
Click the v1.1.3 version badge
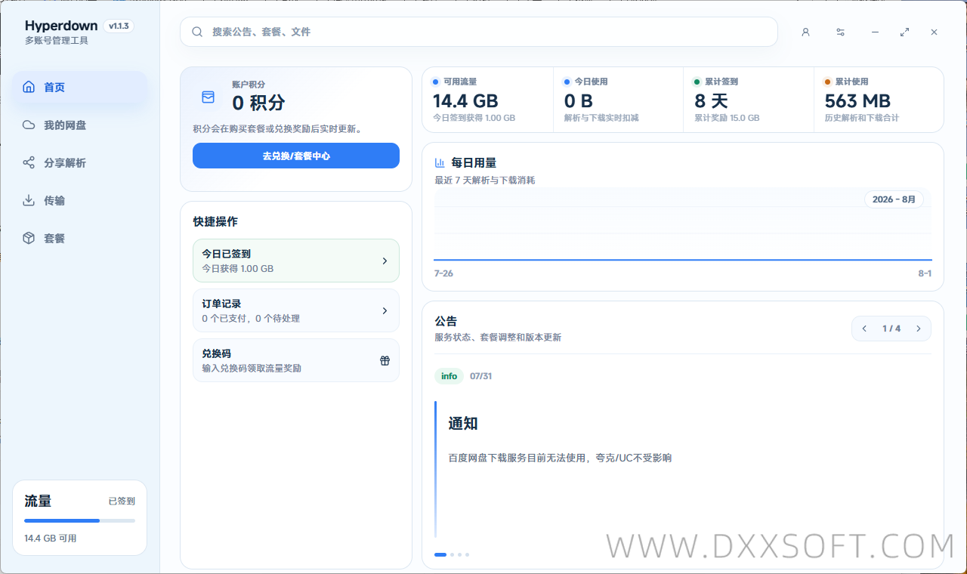pyautogui.click(x=119, y=26)
